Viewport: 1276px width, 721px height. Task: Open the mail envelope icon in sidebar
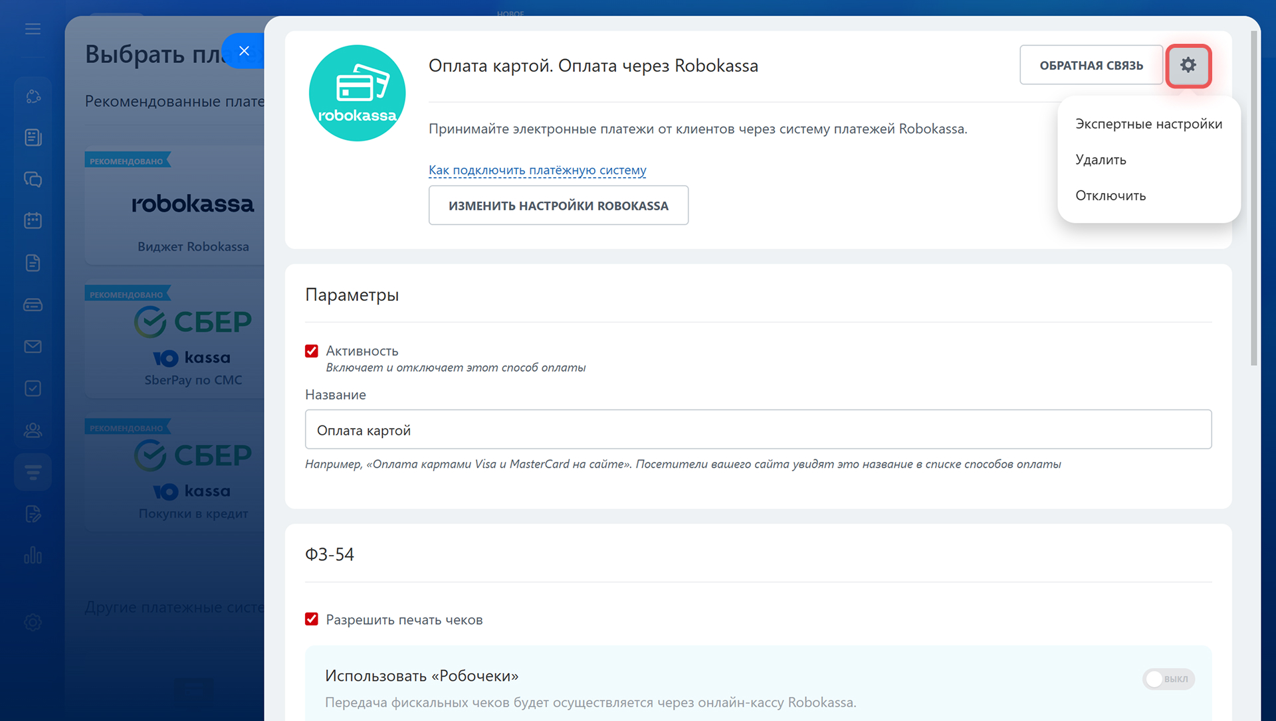[33, 347]
